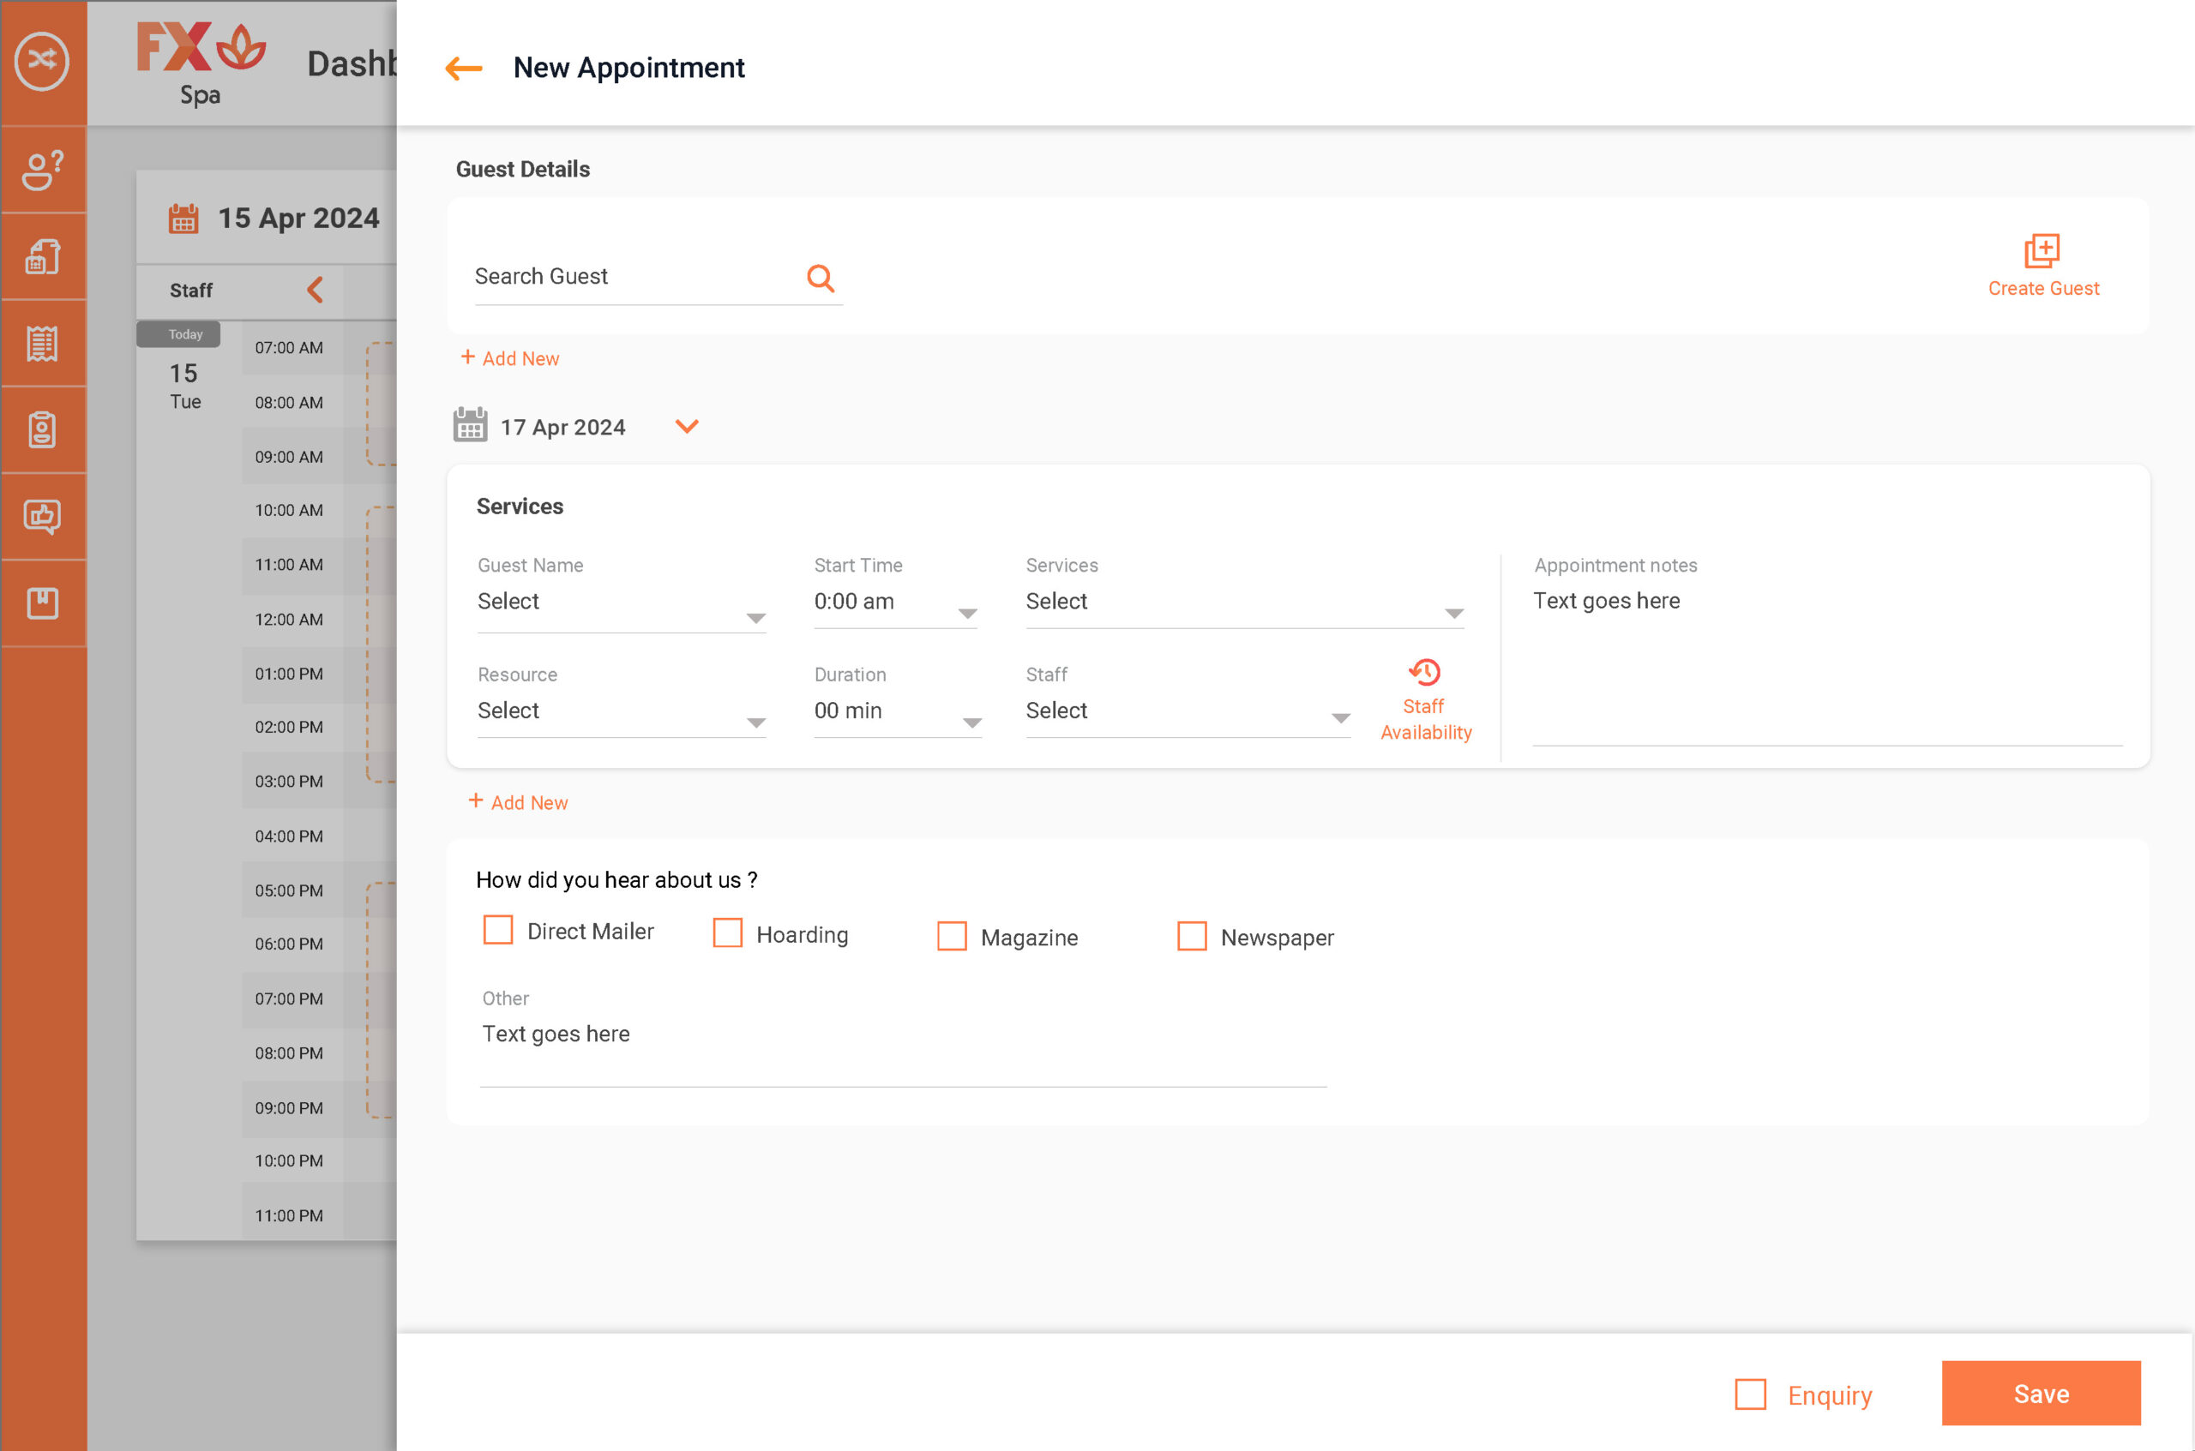Click the shuffle icon at sidebar top
The height and width of the screenshot is (1451, 2195).
42,61
